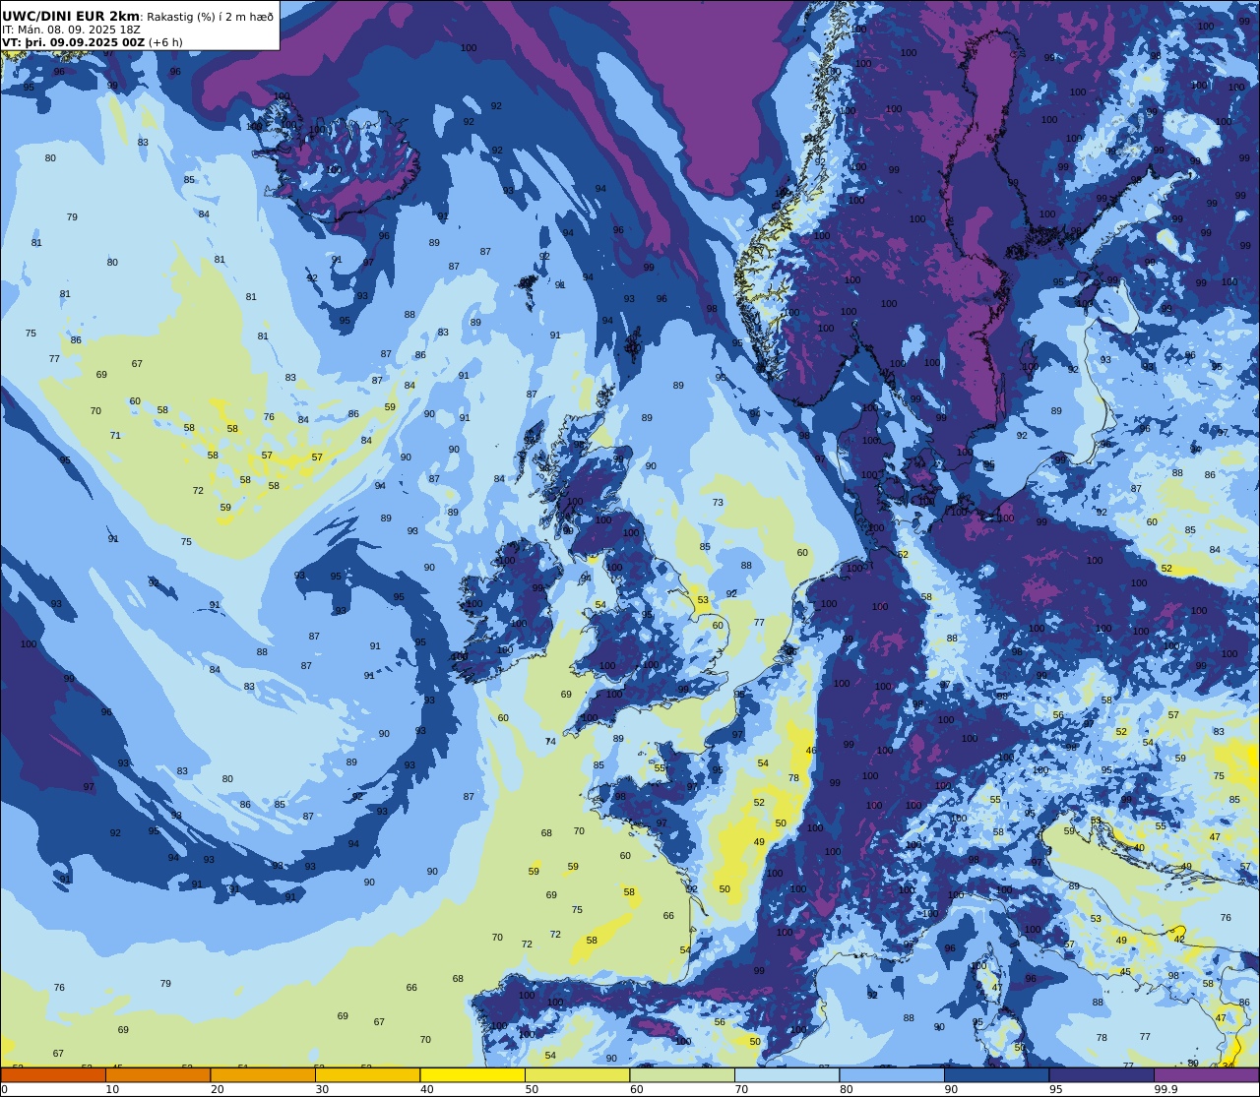Click the "71" humidity value over the Atlantic
This screenshot has height=1097, width=1260.
click(x=115, y=436)
